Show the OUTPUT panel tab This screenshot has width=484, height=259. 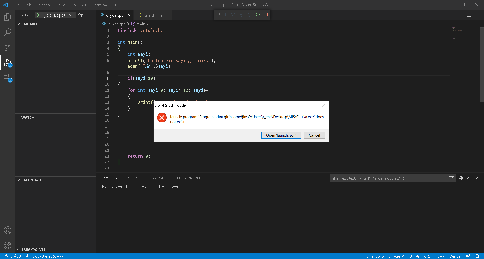click(x=134, y=178)
